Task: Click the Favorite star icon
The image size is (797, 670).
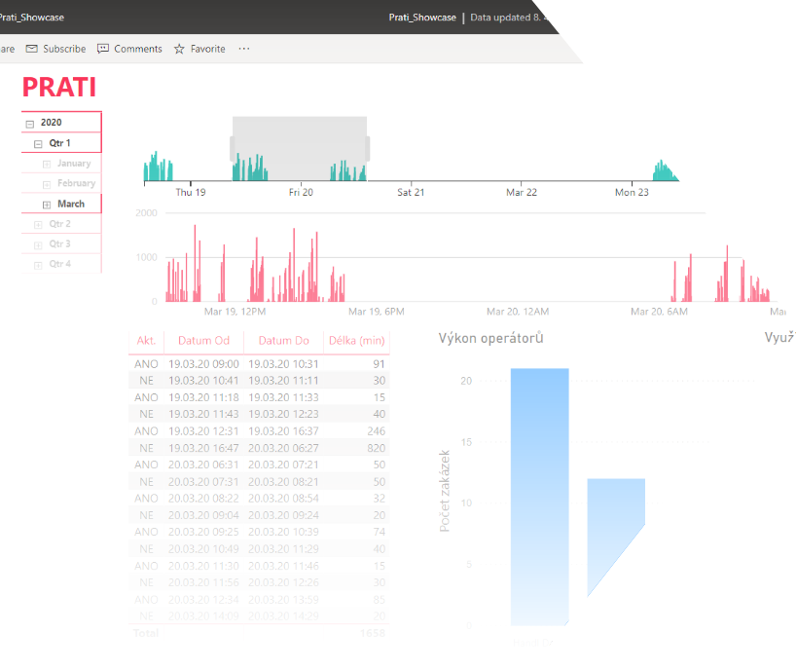Action: (x=179, y=49)
